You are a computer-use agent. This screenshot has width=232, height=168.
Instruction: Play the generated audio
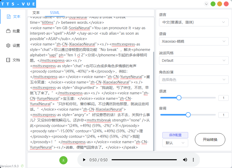tap(84, 160)
